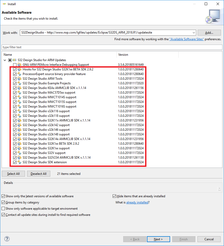Sort by the Name column header
Image resolution: width=224 pixels, height=246 pixels.
click(59, 55)
